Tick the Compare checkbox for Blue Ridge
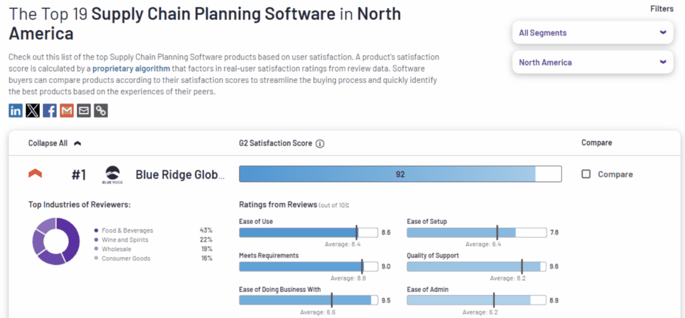685x318 pixels. [x=586, y=174]
